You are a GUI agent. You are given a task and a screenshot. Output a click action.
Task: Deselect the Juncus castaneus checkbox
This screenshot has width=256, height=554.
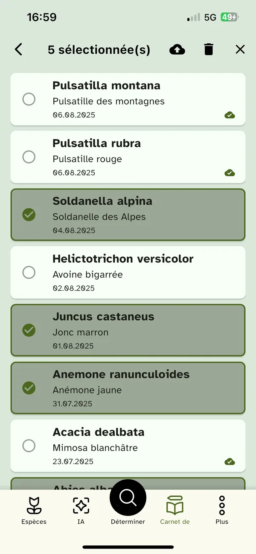pyautogui.click(x=29, y=330)
